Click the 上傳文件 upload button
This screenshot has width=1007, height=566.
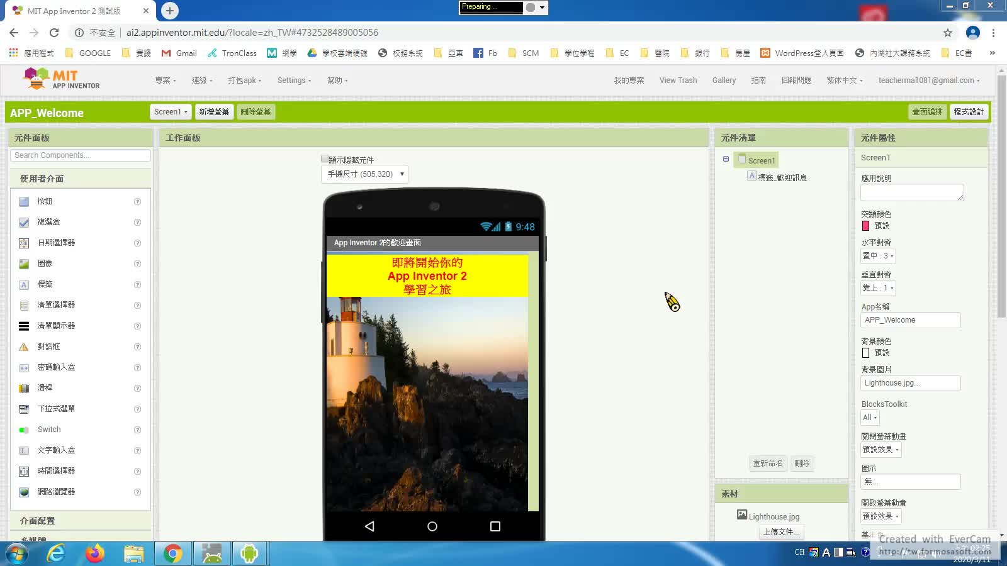tap(781, 532)
